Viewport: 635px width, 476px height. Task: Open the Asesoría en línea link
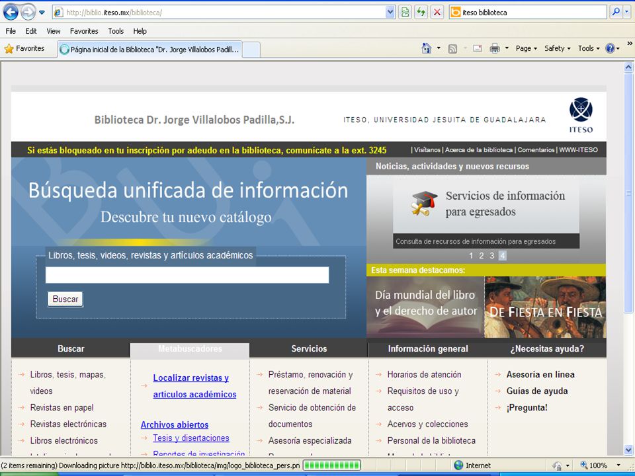[540, 374]
